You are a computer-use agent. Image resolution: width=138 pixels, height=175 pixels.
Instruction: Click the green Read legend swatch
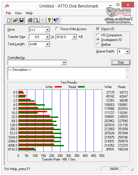81,87
